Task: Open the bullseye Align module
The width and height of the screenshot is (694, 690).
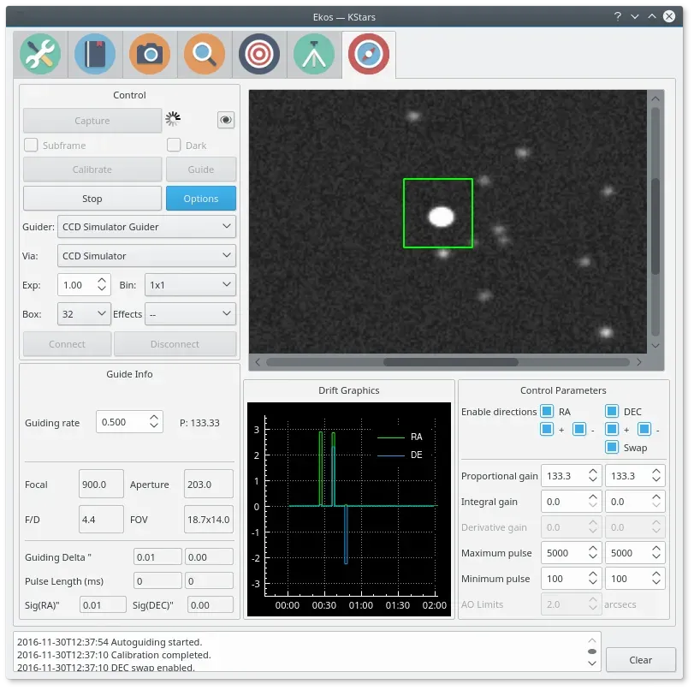Action: click(259, 54)
